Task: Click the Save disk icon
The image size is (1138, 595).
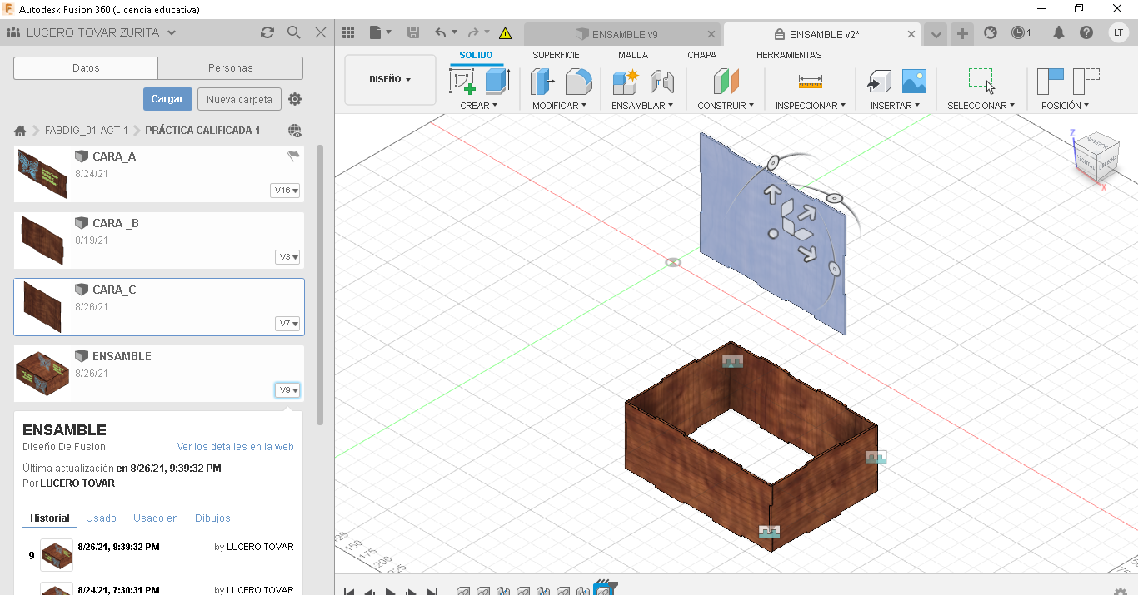Action: click(412, 33)
